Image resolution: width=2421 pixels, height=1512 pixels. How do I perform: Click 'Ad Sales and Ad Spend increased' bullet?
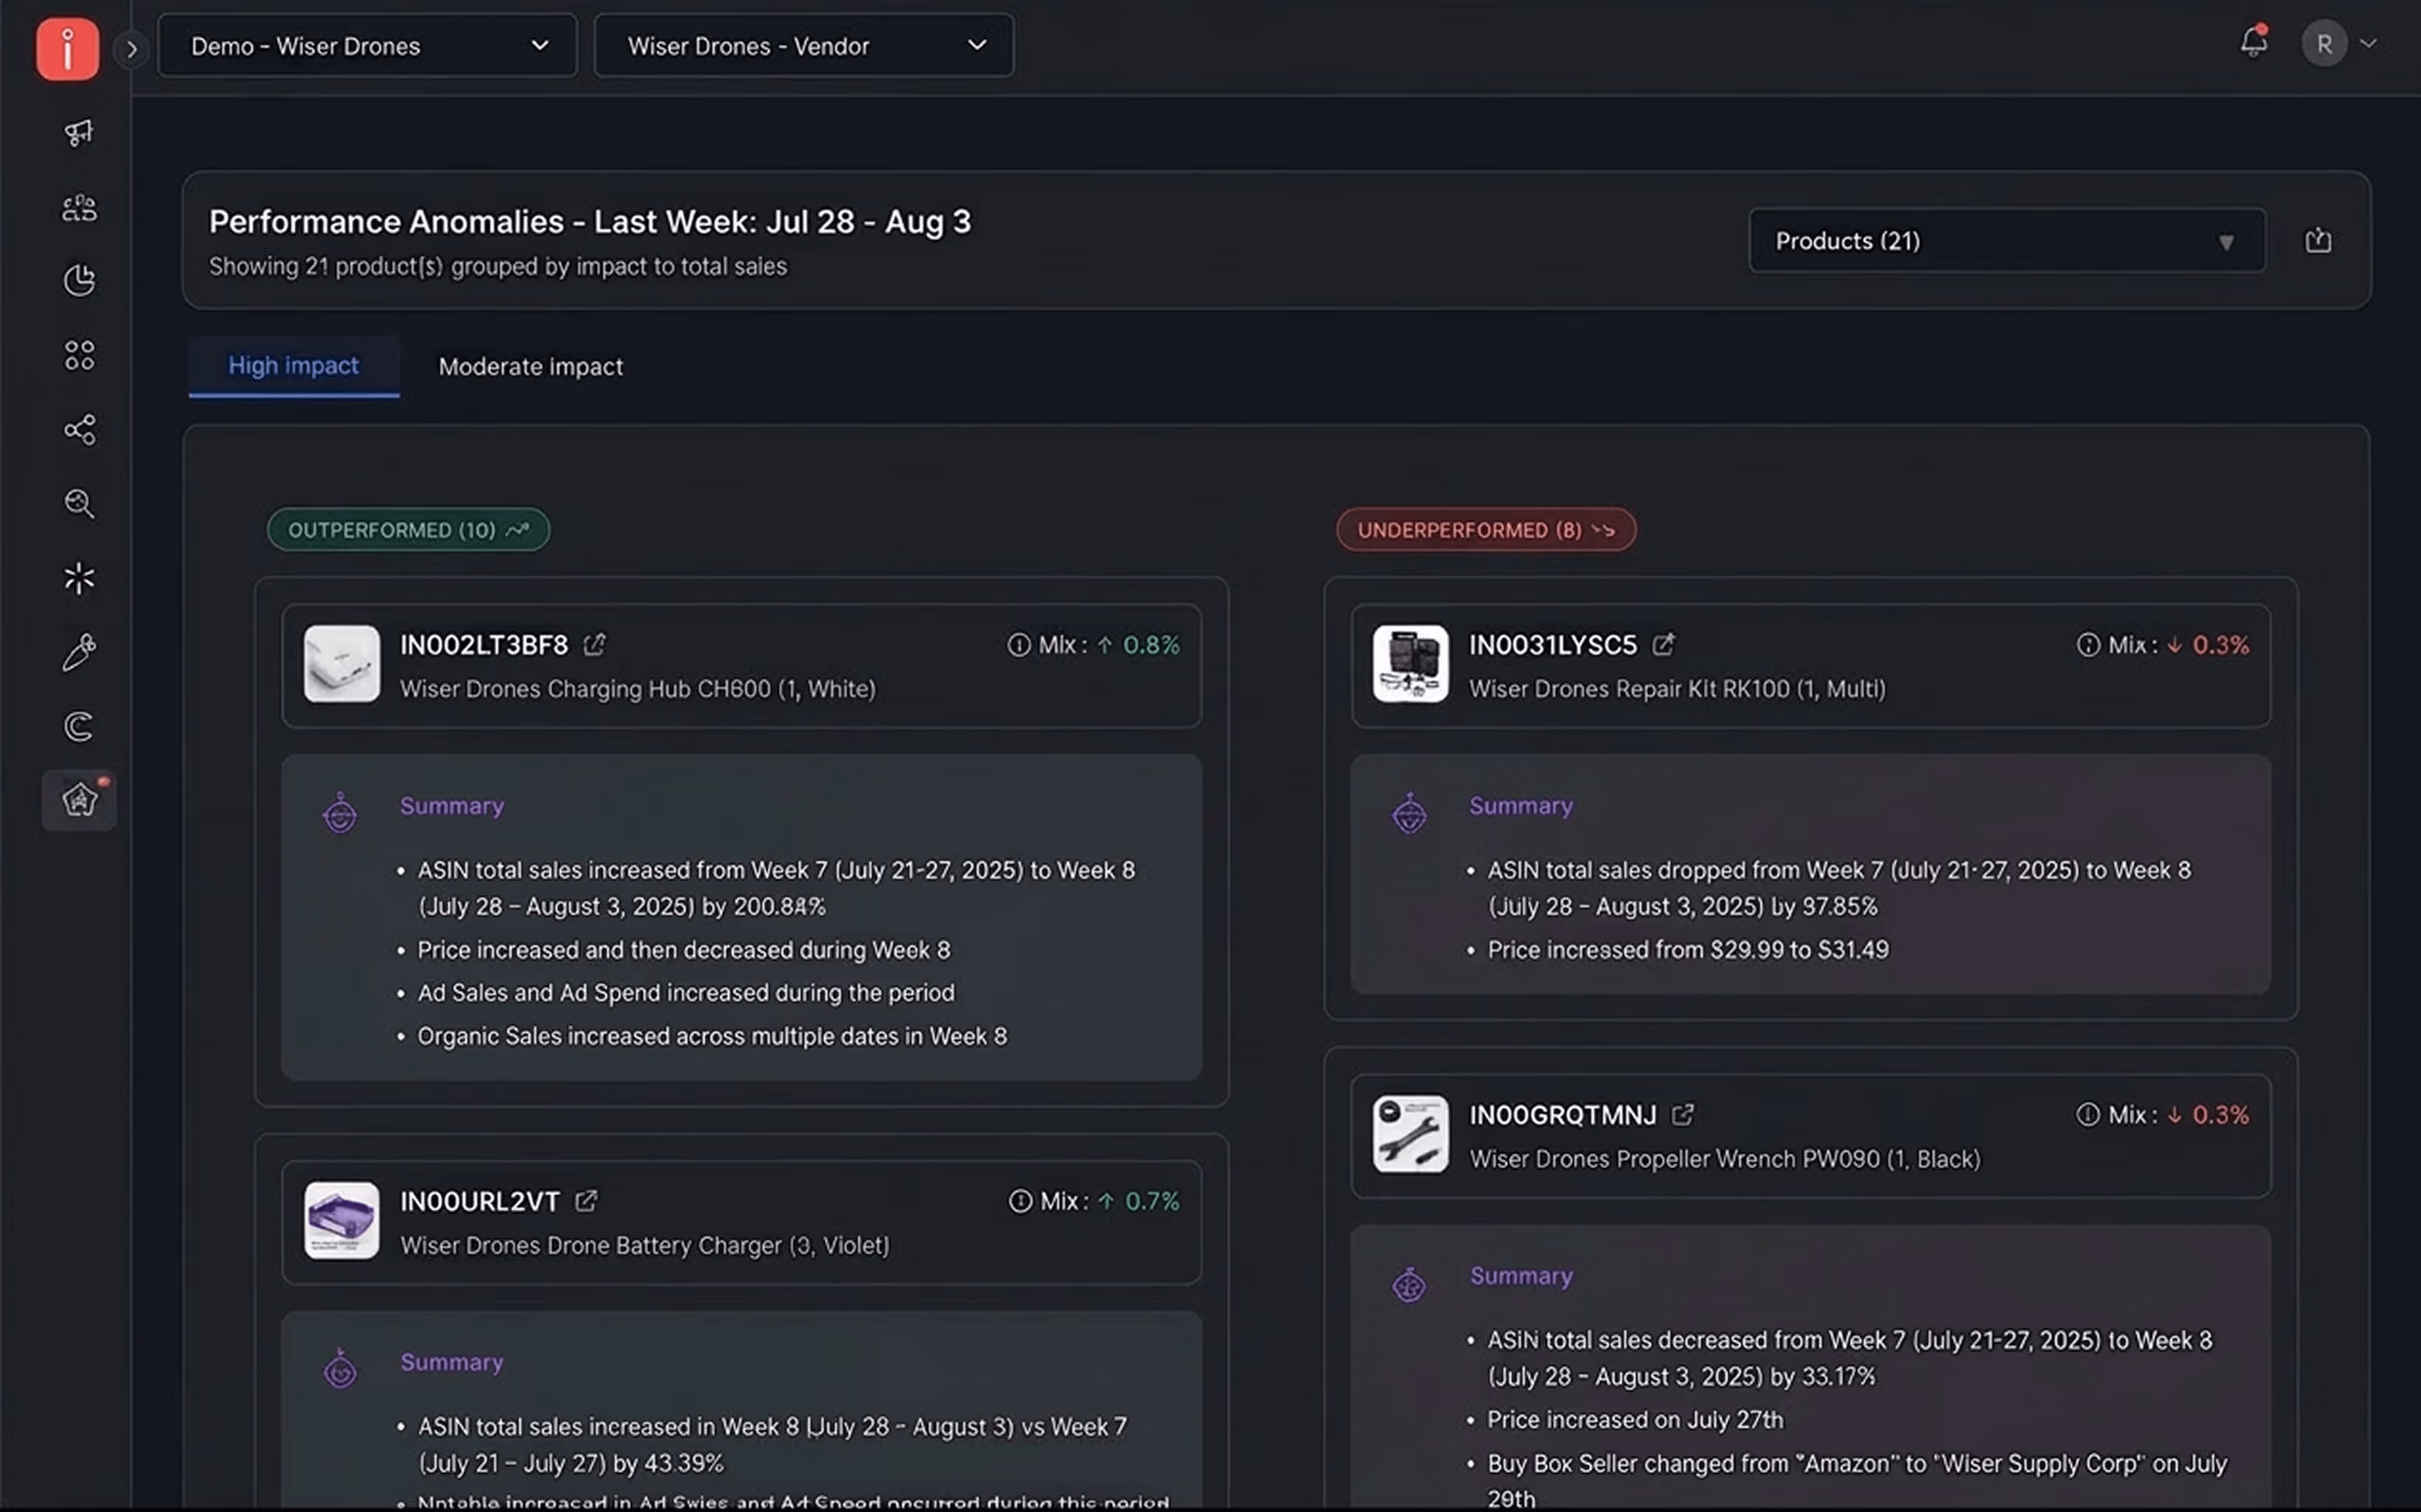coord(686,993)
